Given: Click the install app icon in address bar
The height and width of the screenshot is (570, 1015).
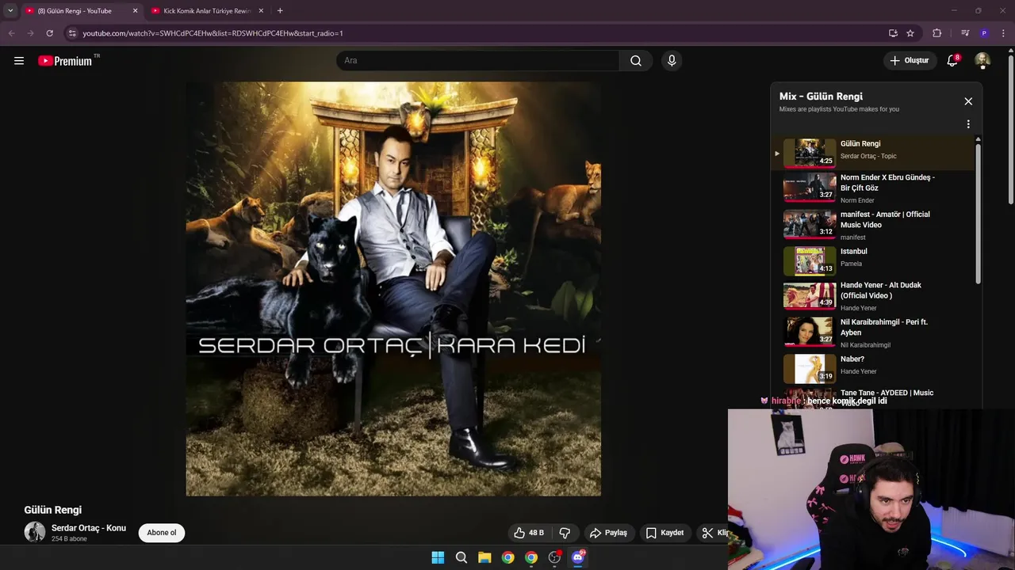Looking at the screenshot, I should 893,33.
